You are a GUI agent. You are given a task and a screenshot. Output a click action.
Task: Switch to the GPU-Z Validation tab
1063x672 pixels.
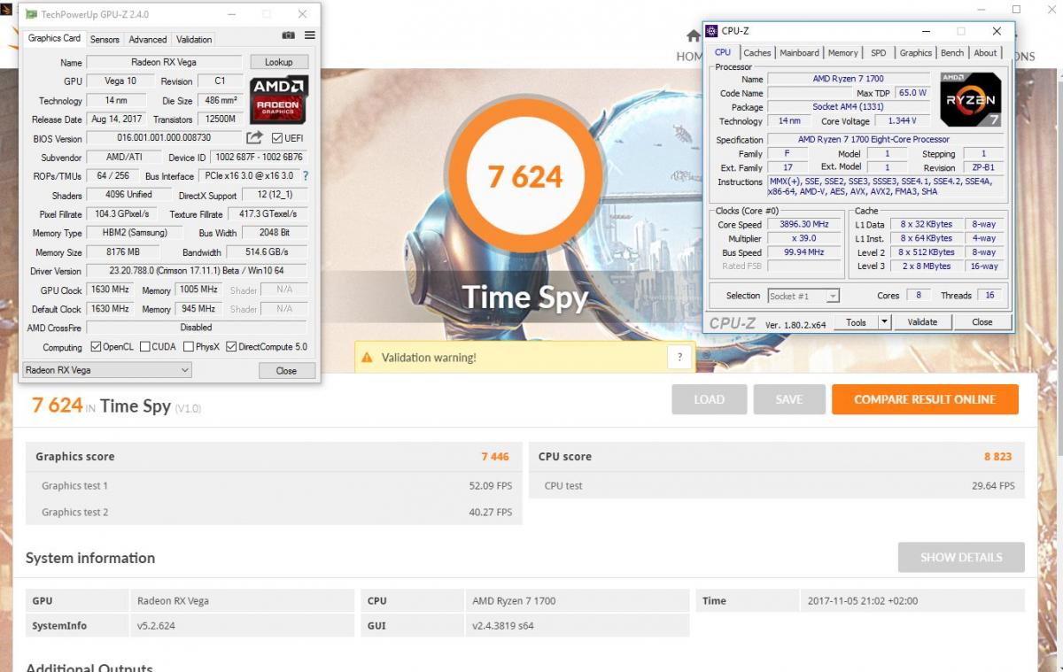pyautogui.click(x=194, y=39)
